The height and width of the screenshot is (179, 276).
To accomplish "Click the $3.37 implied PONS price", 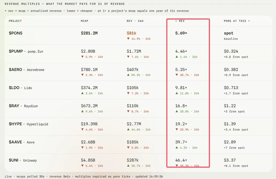I will [x=230, y=160].
